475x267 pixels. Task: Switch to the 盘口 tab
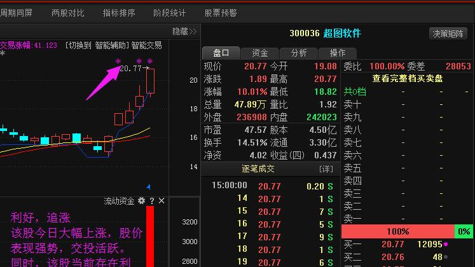[x=221, y=53]
